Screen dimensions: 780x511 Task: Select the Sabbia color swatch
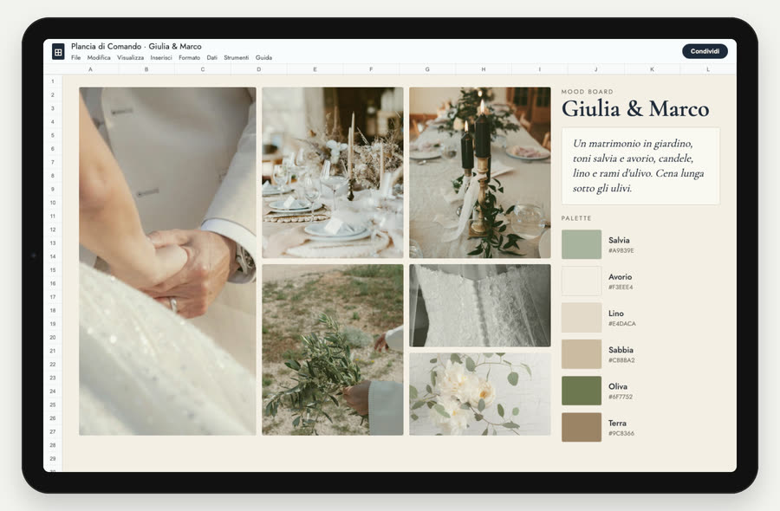[x=582, y=354]
